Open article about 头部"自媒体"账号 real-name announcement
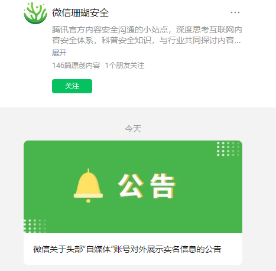 [127, 249]
